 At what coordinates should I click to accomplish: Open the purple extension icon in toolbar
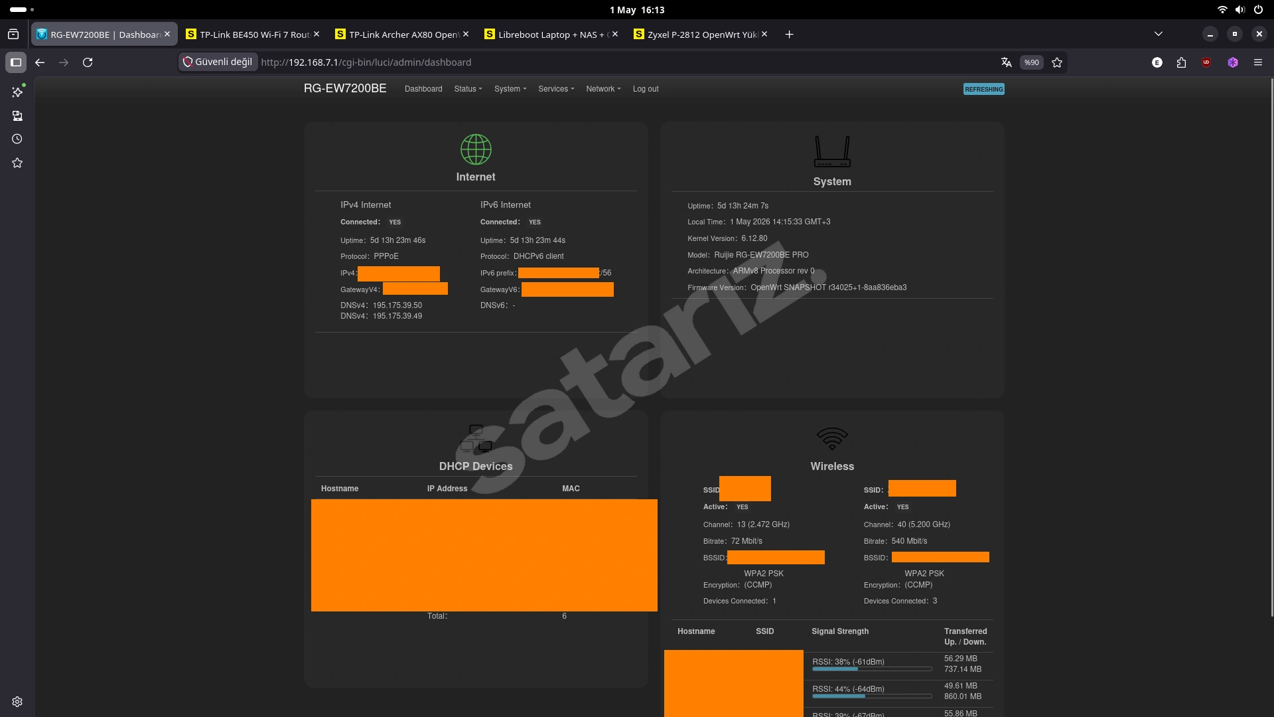pyautogui.click(x=1233, y=62)
